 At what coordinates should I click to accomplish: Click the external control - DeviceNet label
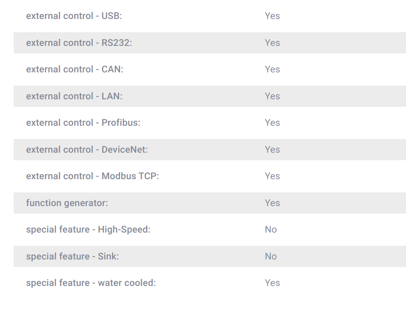click(x=87, y=150)
